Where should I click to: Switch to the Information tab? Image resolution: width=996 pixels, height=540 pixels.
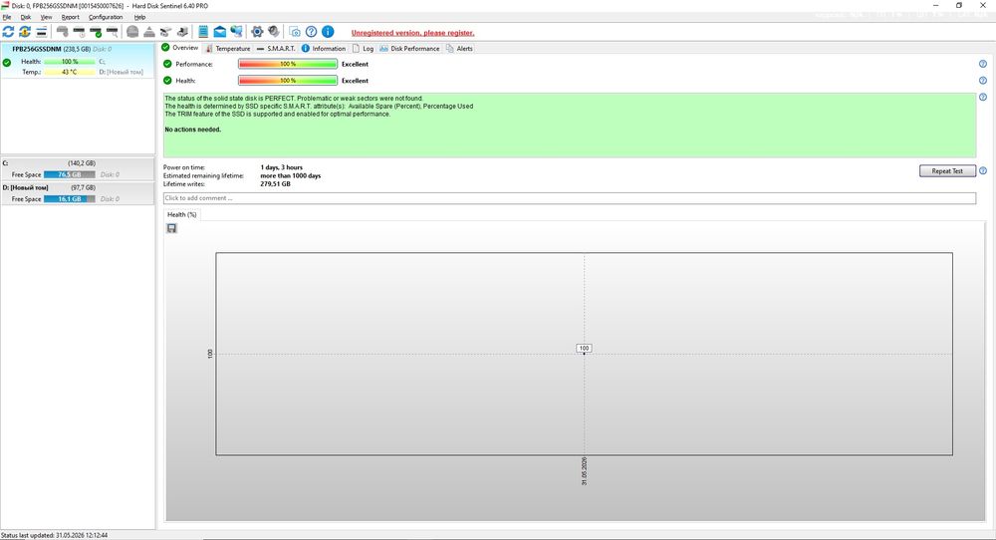pyautogui.click(x=324, y=48)
